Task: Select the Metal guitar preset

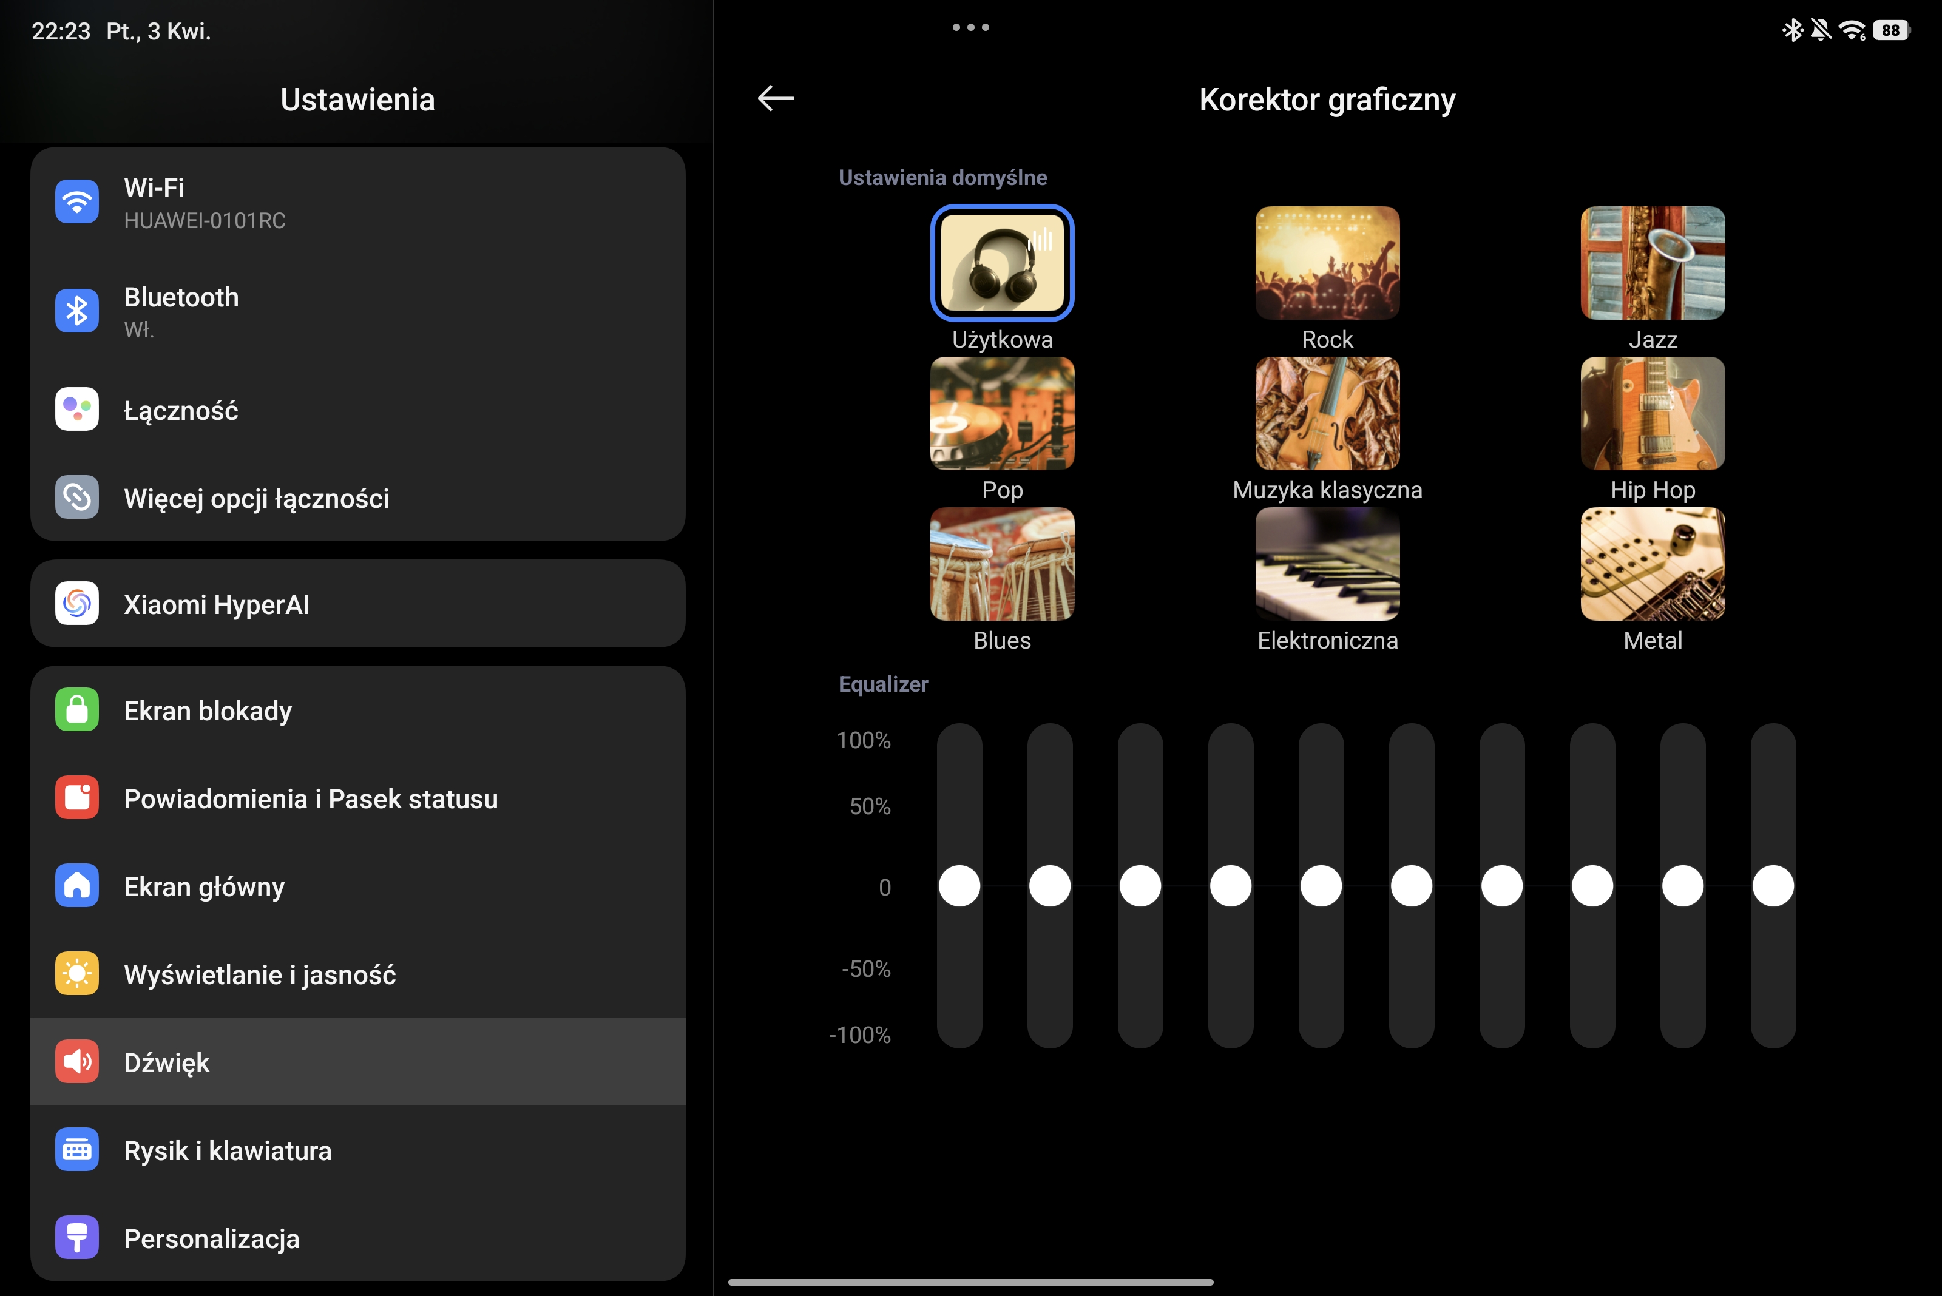Action: tap(1652, 564)
